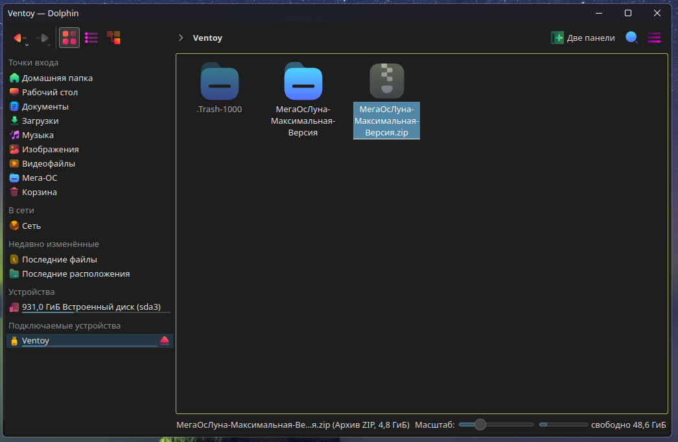Open the file search
This screenshot has height=442, width=678.
coord(632,38)
